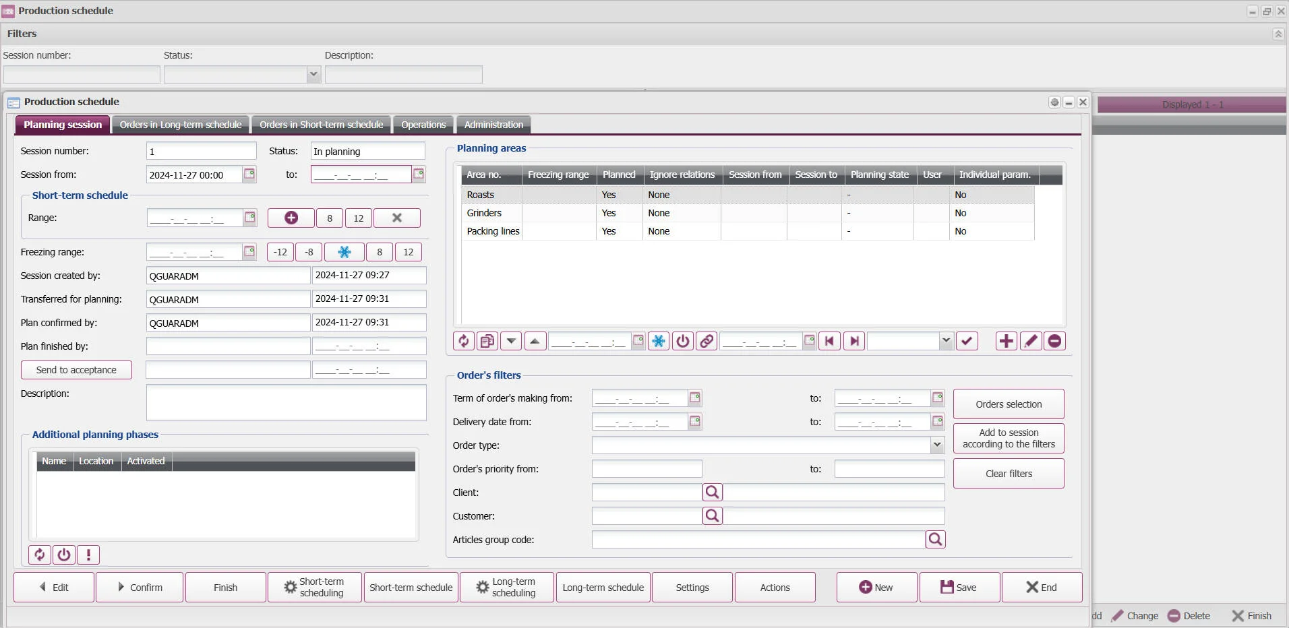Search Customer with magnifier icon
This screenshot has width=1289, height=628.
coord(713,515)
